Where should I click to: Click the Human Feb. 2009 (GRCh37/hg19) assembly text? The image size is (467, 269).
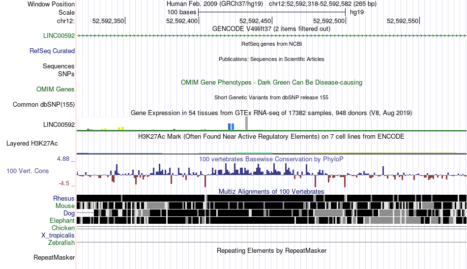[215, 4]
